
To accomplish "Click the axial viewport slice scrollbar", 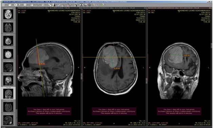I will (147, 81).
